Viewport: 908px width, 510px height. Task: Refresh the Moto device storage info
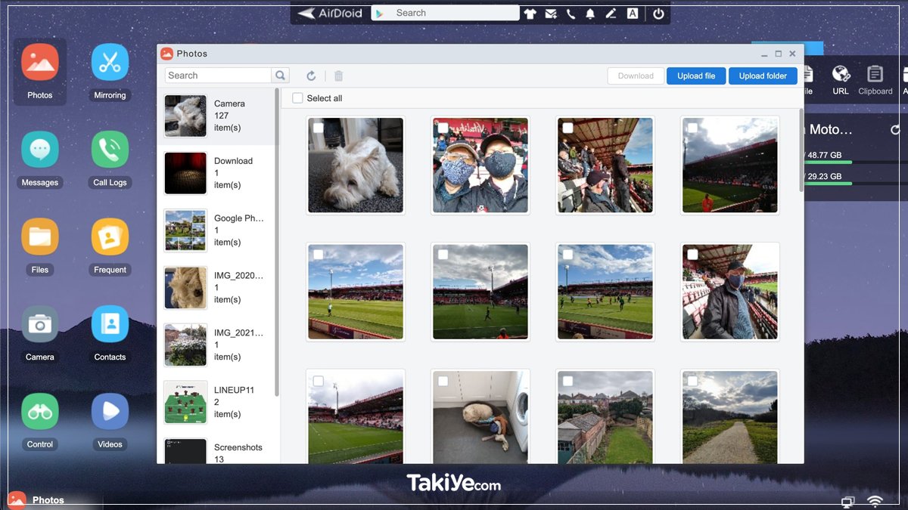tap(896, 130)
